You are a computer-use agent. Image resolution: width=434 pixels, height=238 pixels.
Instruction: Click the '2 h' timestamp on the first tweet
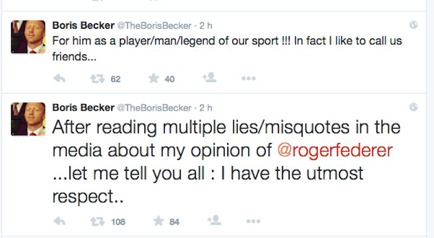click(206, 25)
